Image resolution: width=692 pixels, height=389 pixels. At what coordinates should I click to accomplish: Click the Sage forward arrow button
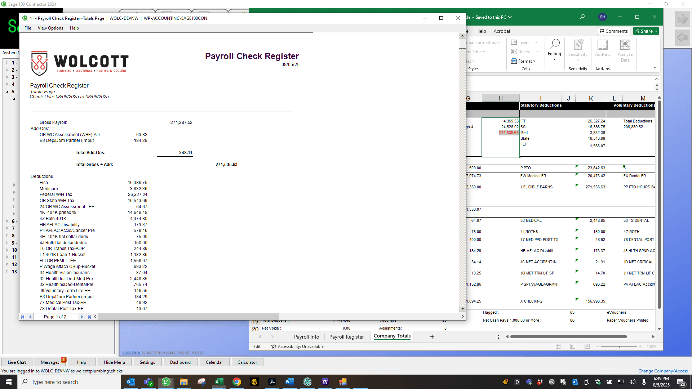tap(682, 19)
